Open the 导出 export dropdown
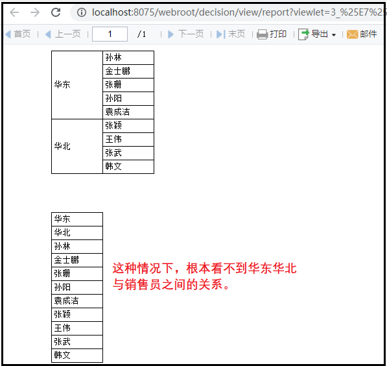This screenshot has height=366, width=387. click(317, 34)
